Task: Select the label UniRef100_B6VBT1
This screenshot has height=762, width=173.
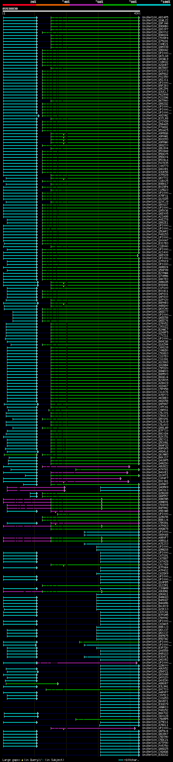Action: click(x=155, y=701)
